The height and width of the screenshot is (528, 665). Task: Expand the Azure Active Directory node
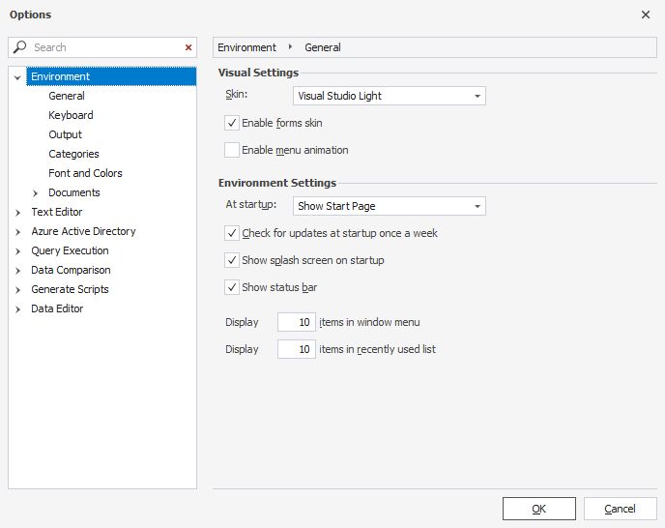pos(17,232)
